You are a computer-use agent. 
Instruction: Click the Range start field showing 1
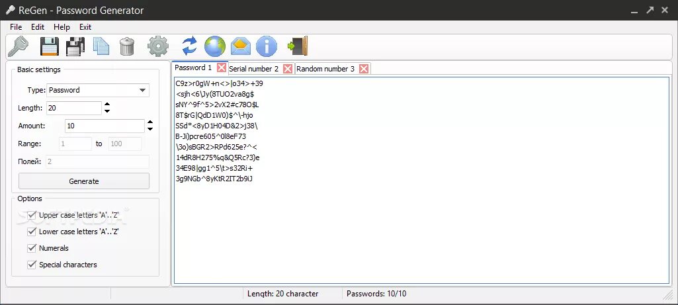coord(75,144)
